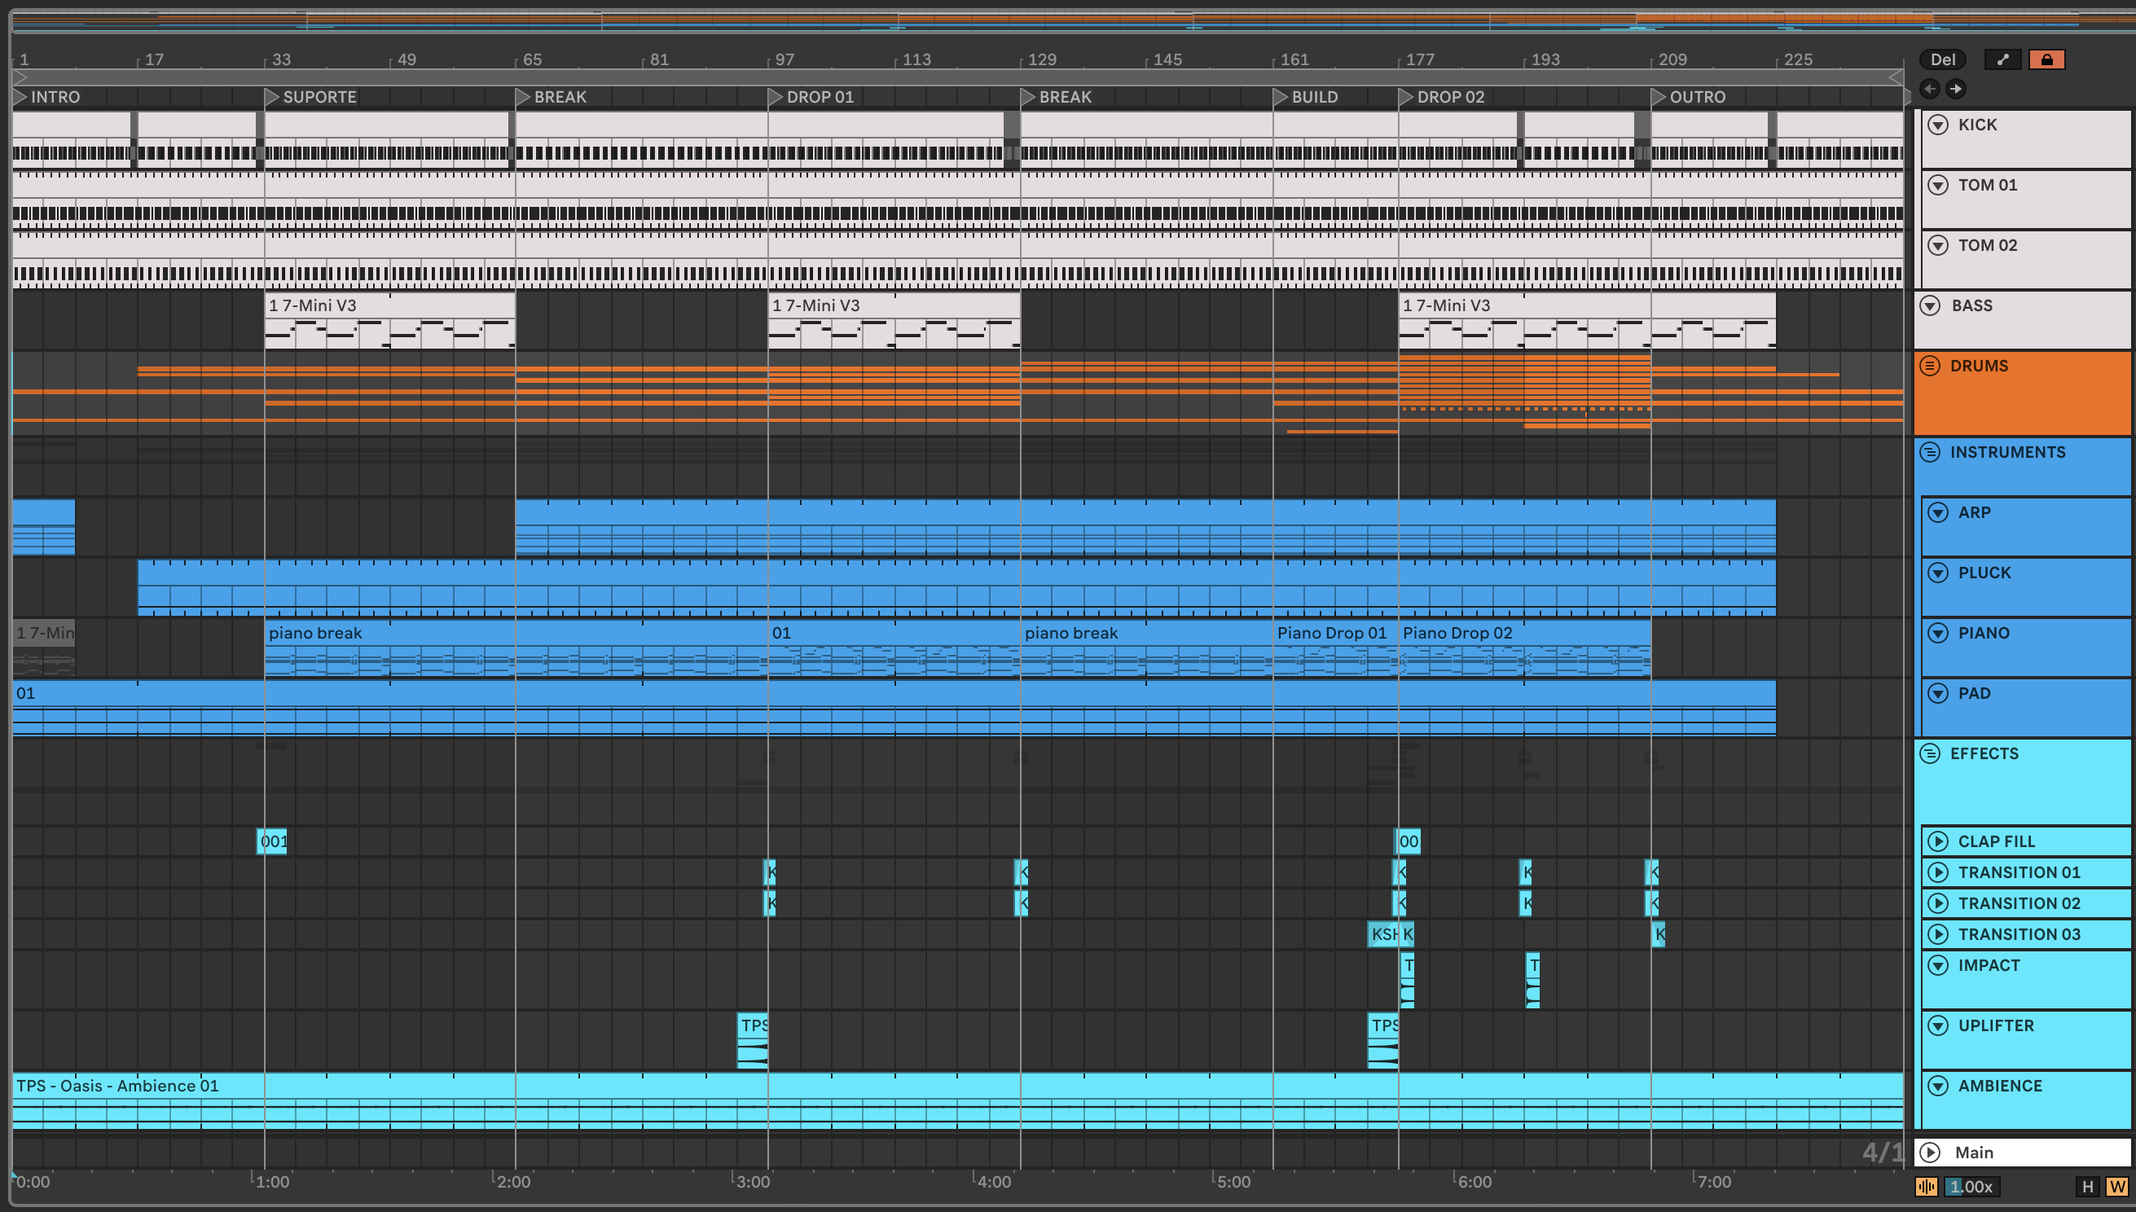This screenshot has width=2136, height=1212.
Task: Toggle the W optimize width button
Action: point(2116,1186)
